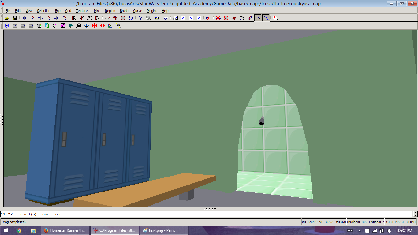Switch to the Homestar Runner Firefox window
418x235 pixels.
tap(65, 230)
